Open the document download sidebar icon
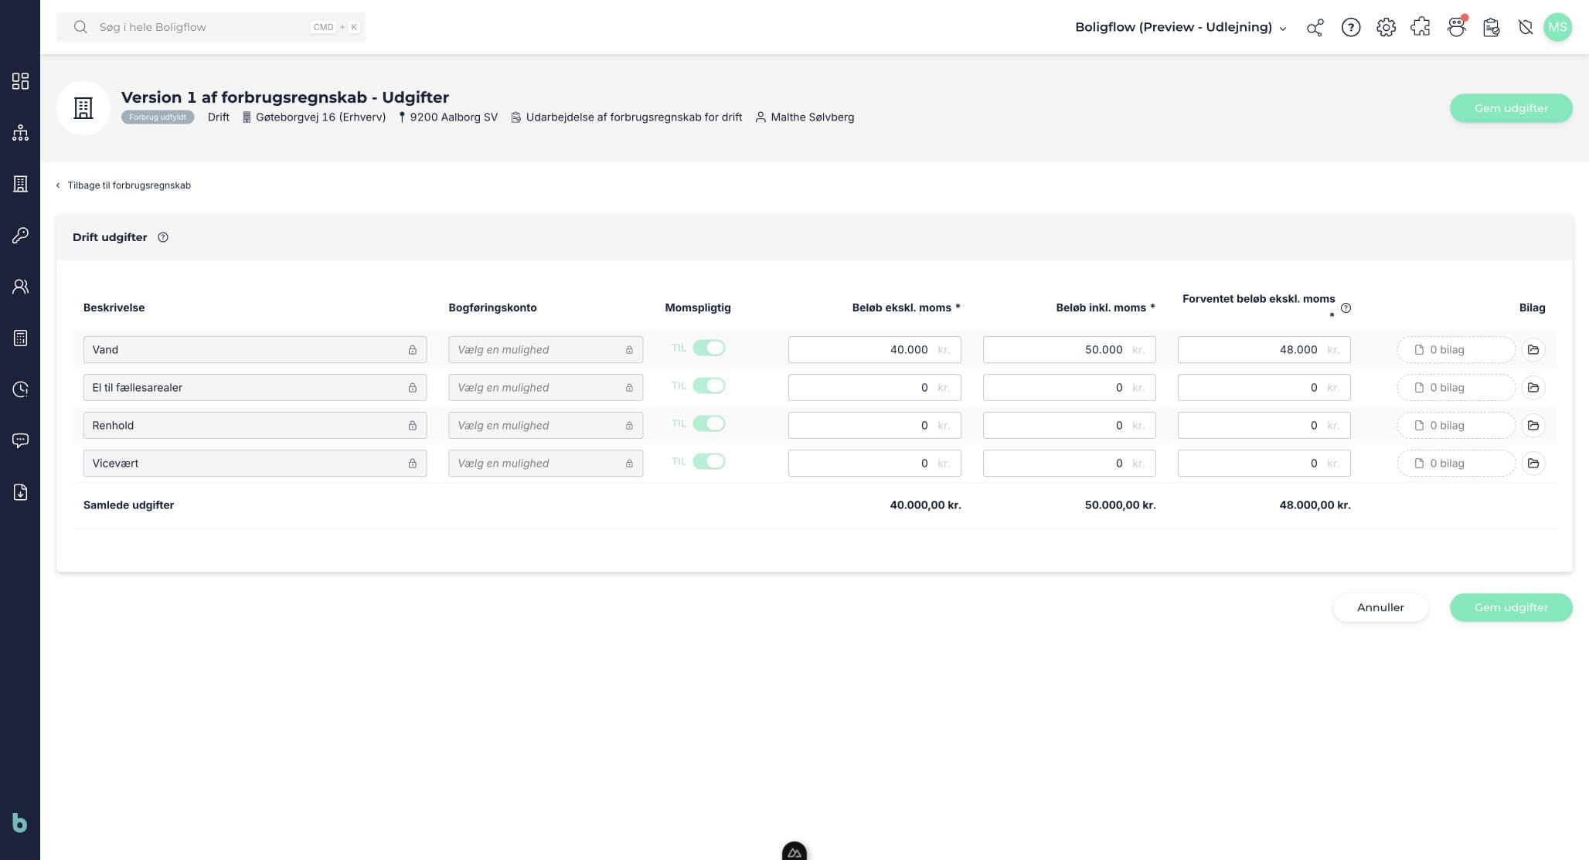1589x860 pixels. click(x=20, y=492)
